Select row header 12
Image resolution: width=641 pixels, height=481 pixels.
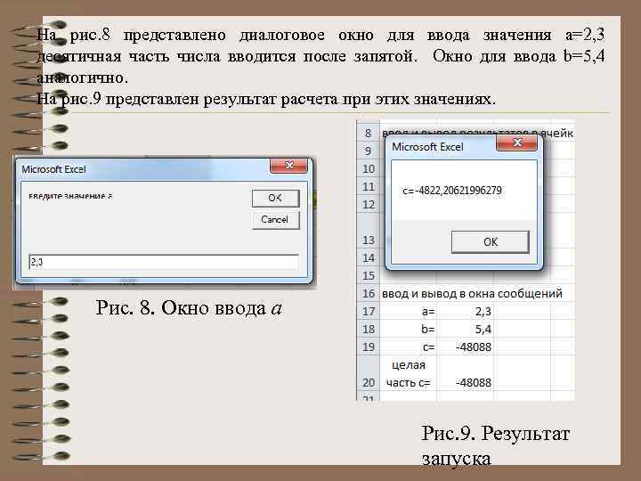(368, 205)
